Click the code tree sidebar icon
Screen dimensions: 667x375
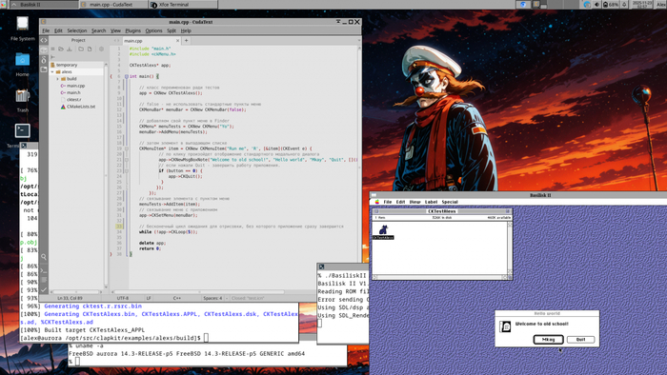pos(44,40)
